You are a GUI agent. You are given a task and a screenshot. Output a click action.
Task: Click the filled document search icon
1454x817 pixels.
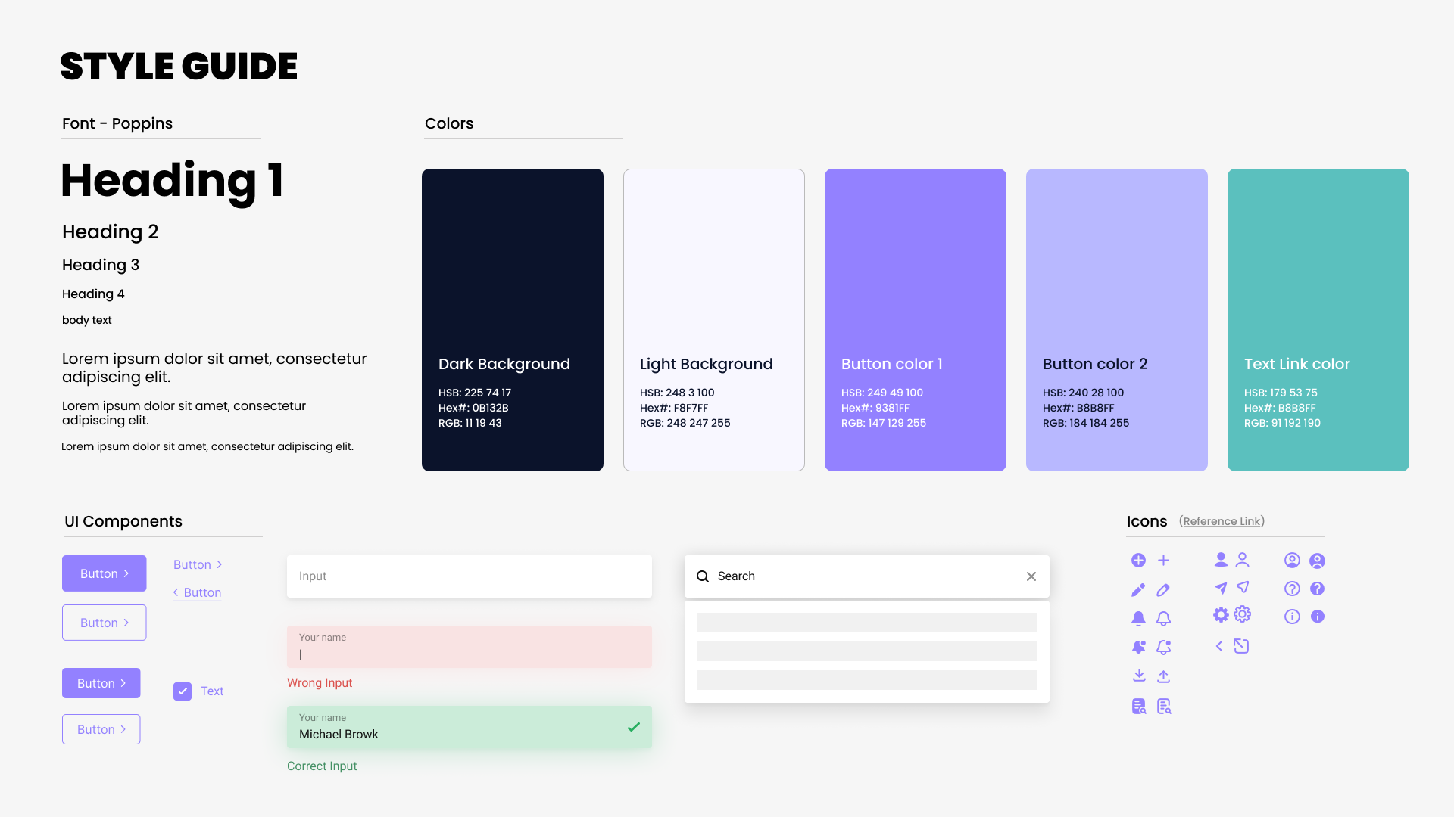tap(1139, 707)
